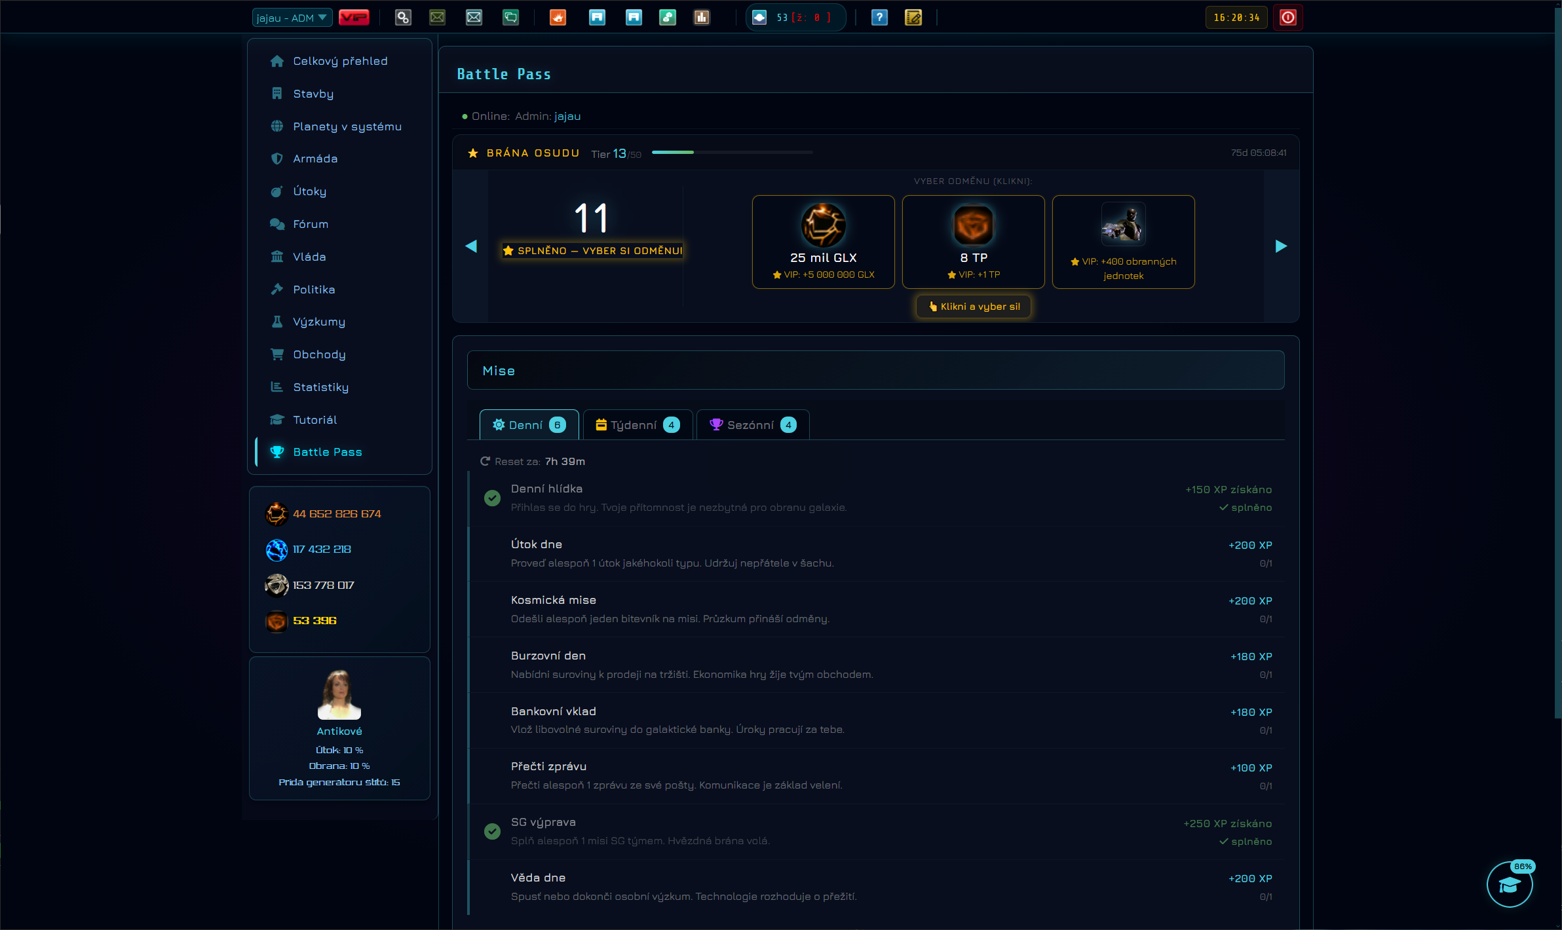Choose the 8 TP reward card
The width and height of the screenshot is (1562, 930).
coord(974,242)
